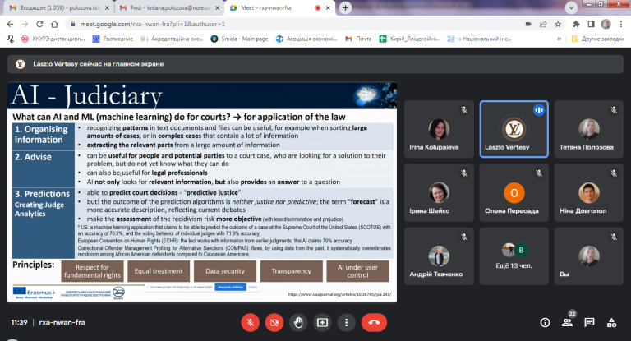Select Олена Пересада participant tile
This screenshot has width=631, height=341.
click(514, 192)
